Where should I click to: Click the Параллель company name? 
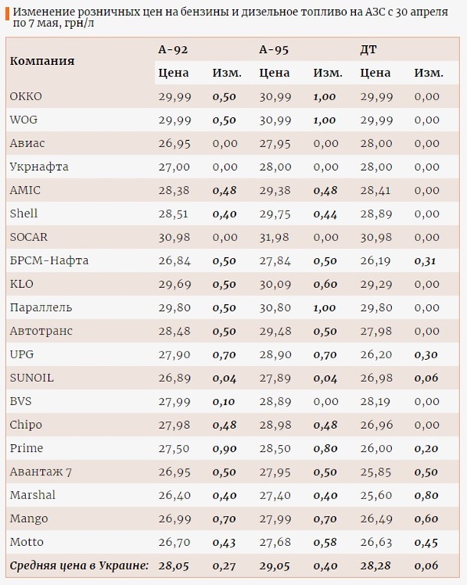click(41, 308)
